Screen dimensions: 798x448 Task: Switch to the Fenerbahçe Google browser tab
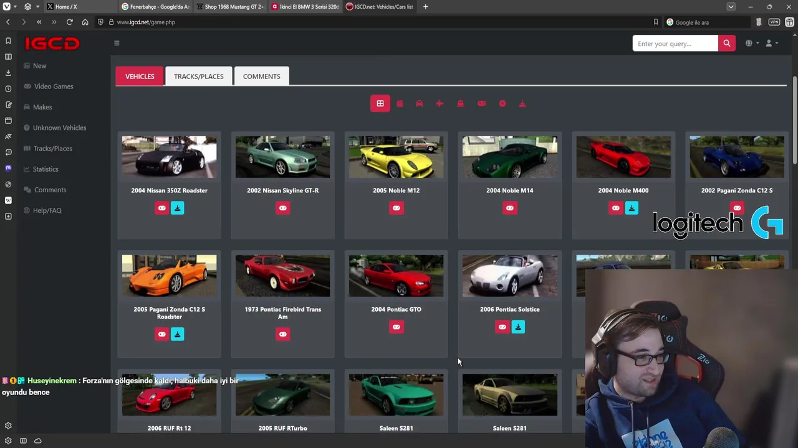tap(155, 7)
